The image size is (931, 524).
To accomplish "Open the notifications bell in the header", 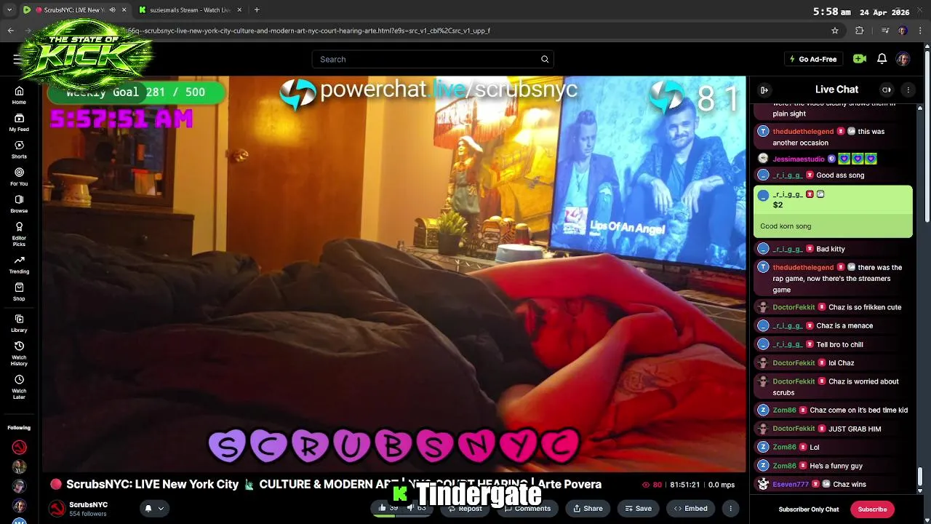I will [x=882, y=59].
